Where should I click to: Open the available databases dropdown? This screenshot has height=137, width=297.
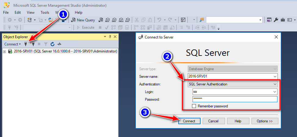70,27
